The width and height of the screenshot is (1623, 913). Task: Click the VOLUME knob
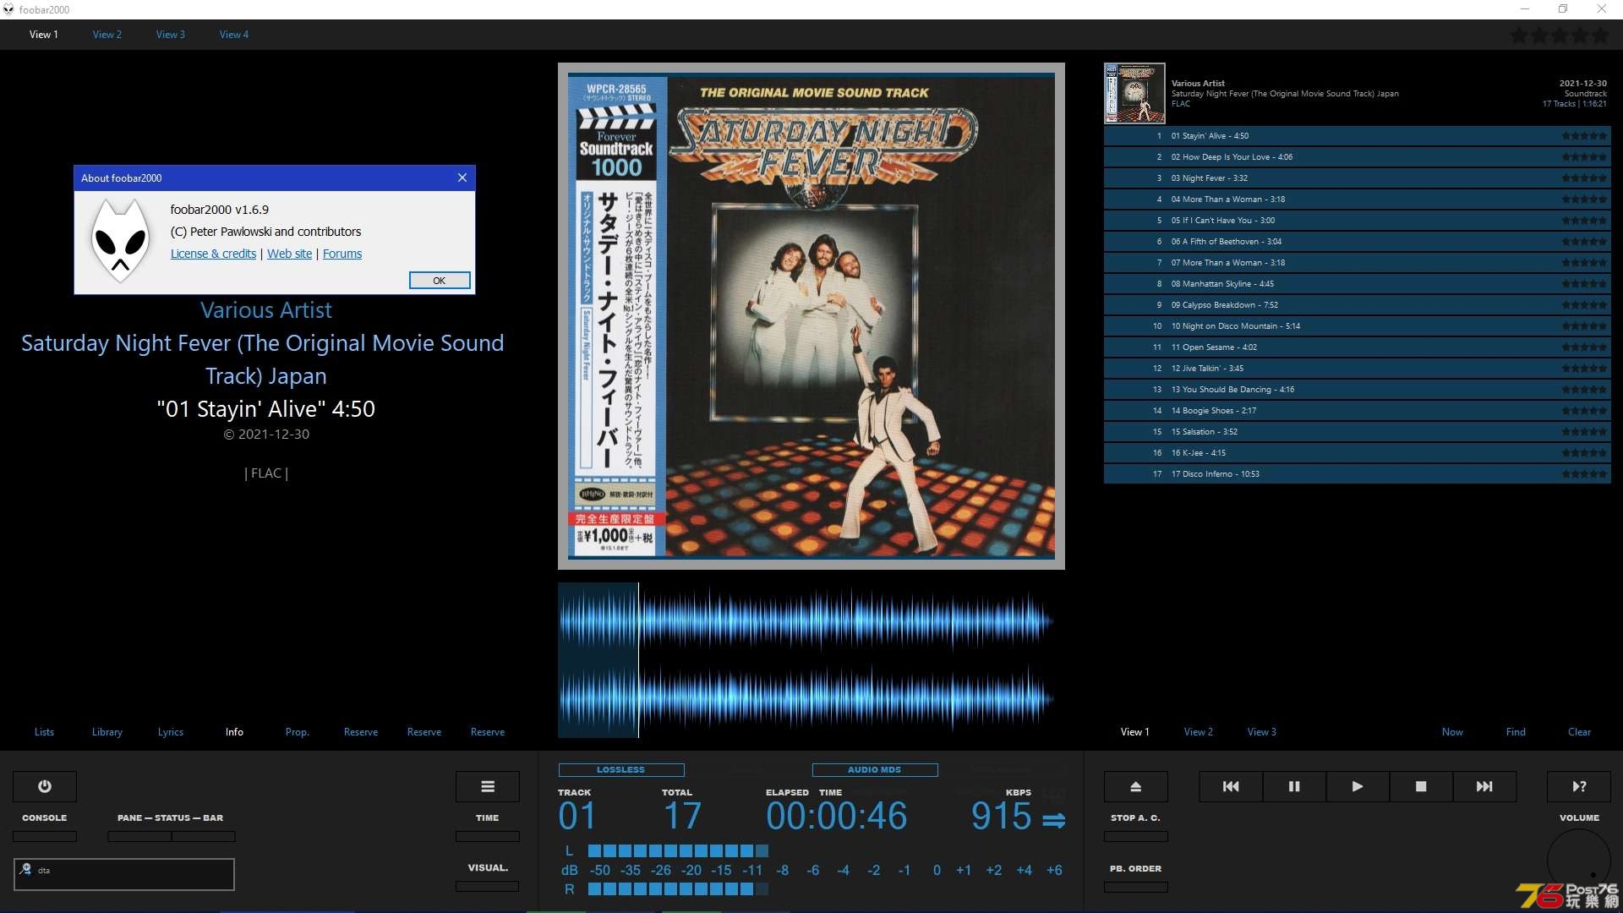tap(1578, 861)
